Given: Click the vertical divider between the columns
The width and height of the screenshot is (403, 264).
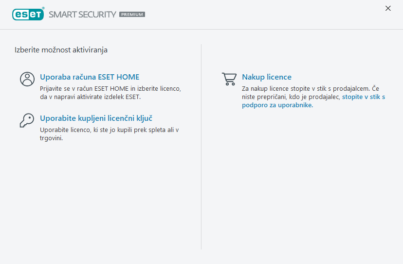Looking at the screenshot, I should tap(201, 146).
